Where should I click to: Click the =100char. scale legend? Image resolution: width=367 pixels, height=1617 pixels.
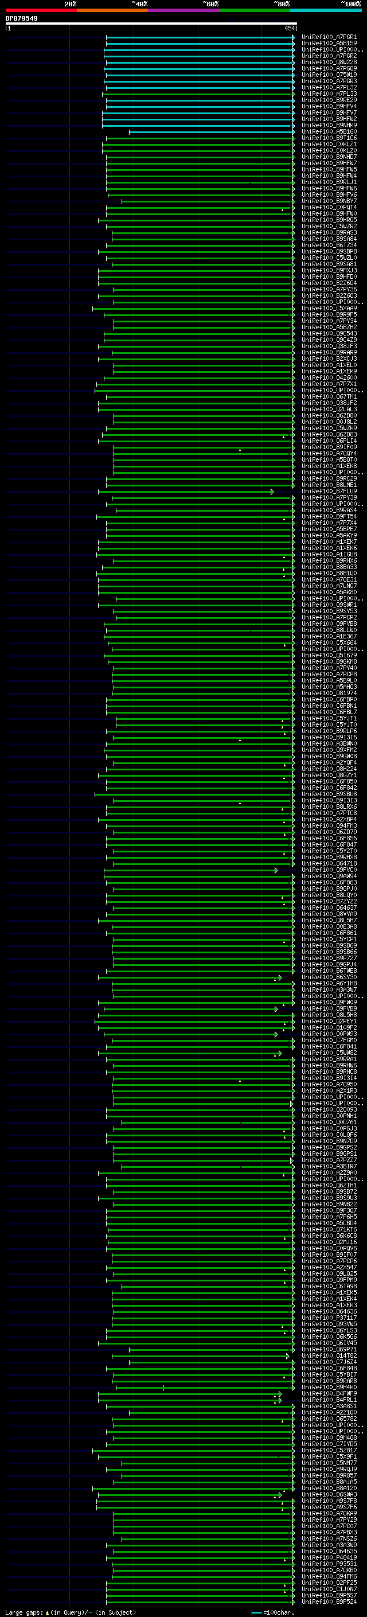point(272,1612)
